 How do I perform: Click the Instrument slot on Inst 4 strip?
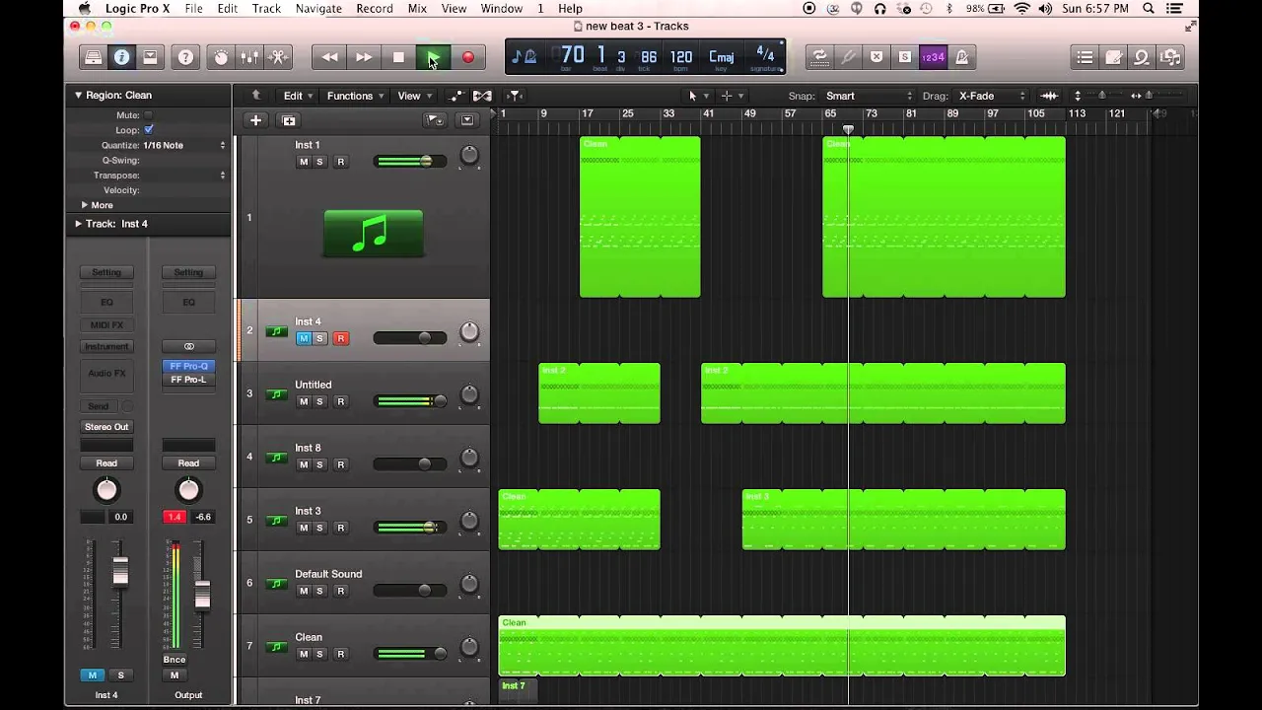[x=106, y=347]
